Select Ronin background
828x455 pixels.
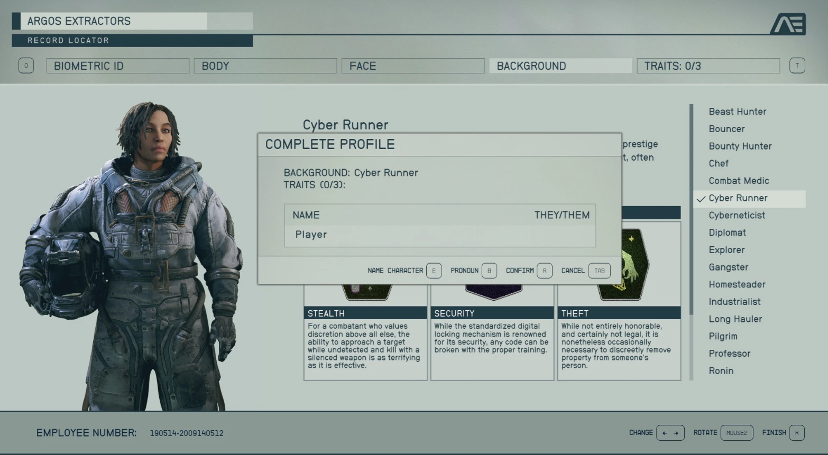tap(721, 371)
